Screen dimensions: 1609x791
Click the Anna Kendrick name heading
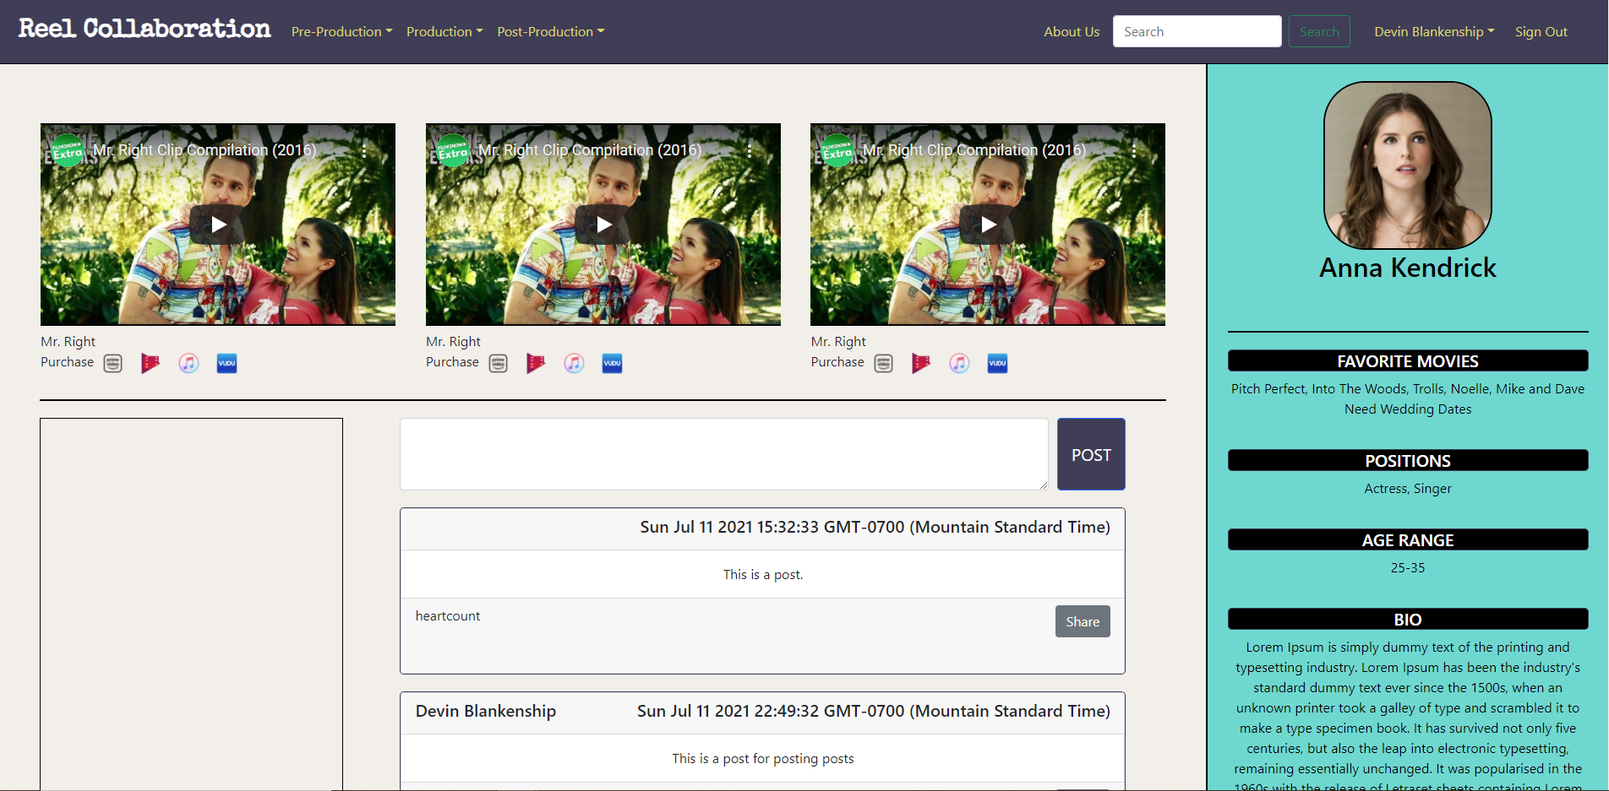pyautogui.click(x=1407, y=268)
